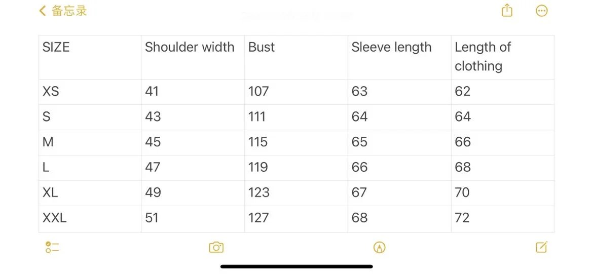Go back to 备忘录 notes list
This screenshot has height=274, width=593.
(x=69, y=11)
